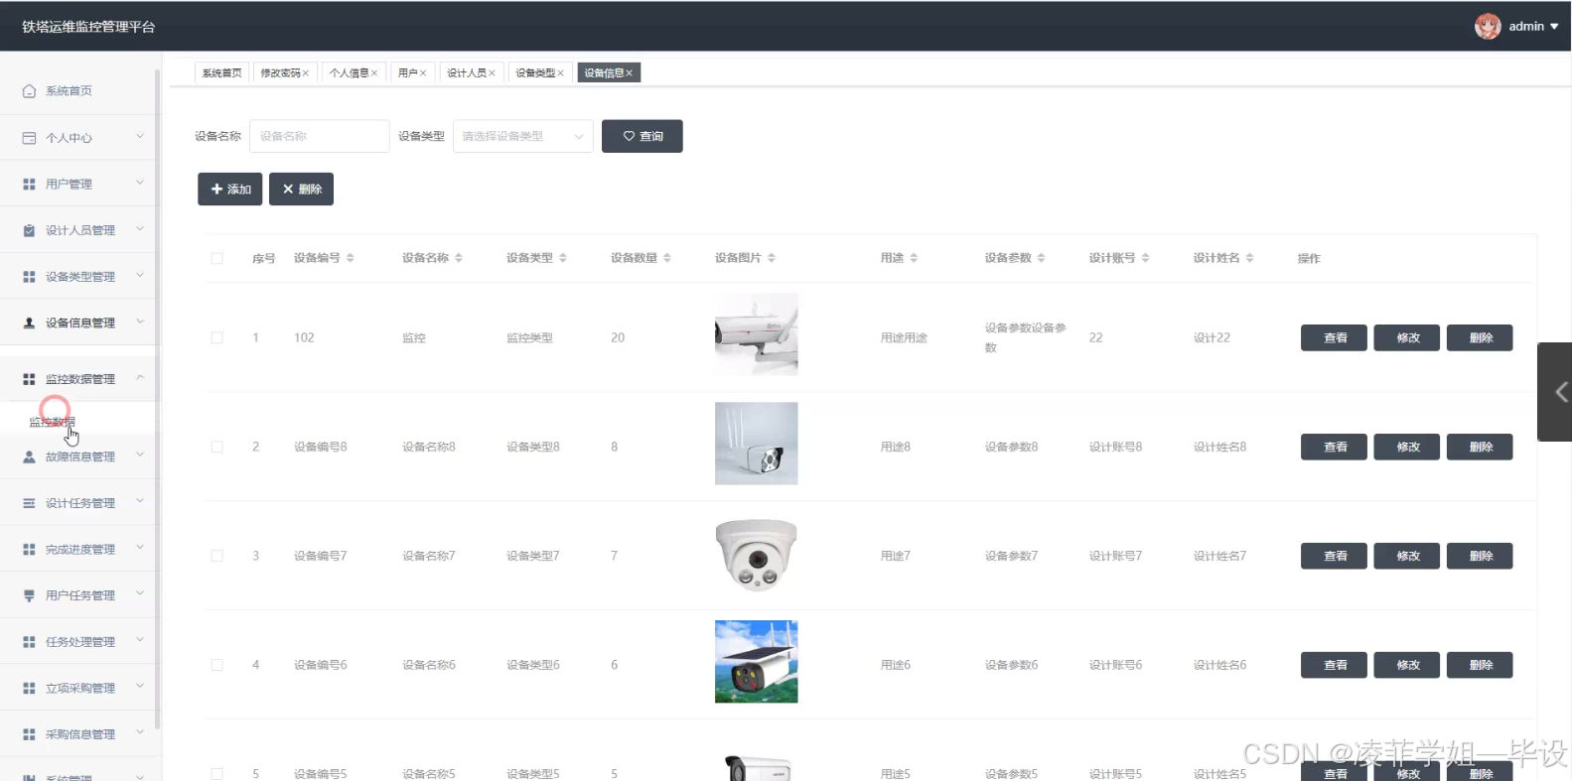1572x781 pixels.
Task: Expand 故障信息管理 menu chevron
Action: [x=140, y=456]
